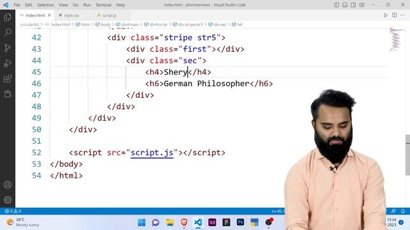Click the code minimap preview
The height and width of the screenshot is (230, 410).
pyautogui.click(x=396, y=39)
